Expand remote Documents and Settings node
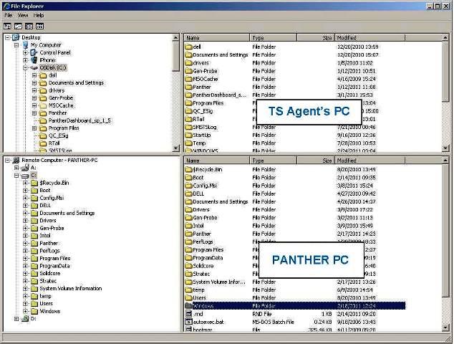Viewport: 454px width, 344px height. (x=25, y=213)
